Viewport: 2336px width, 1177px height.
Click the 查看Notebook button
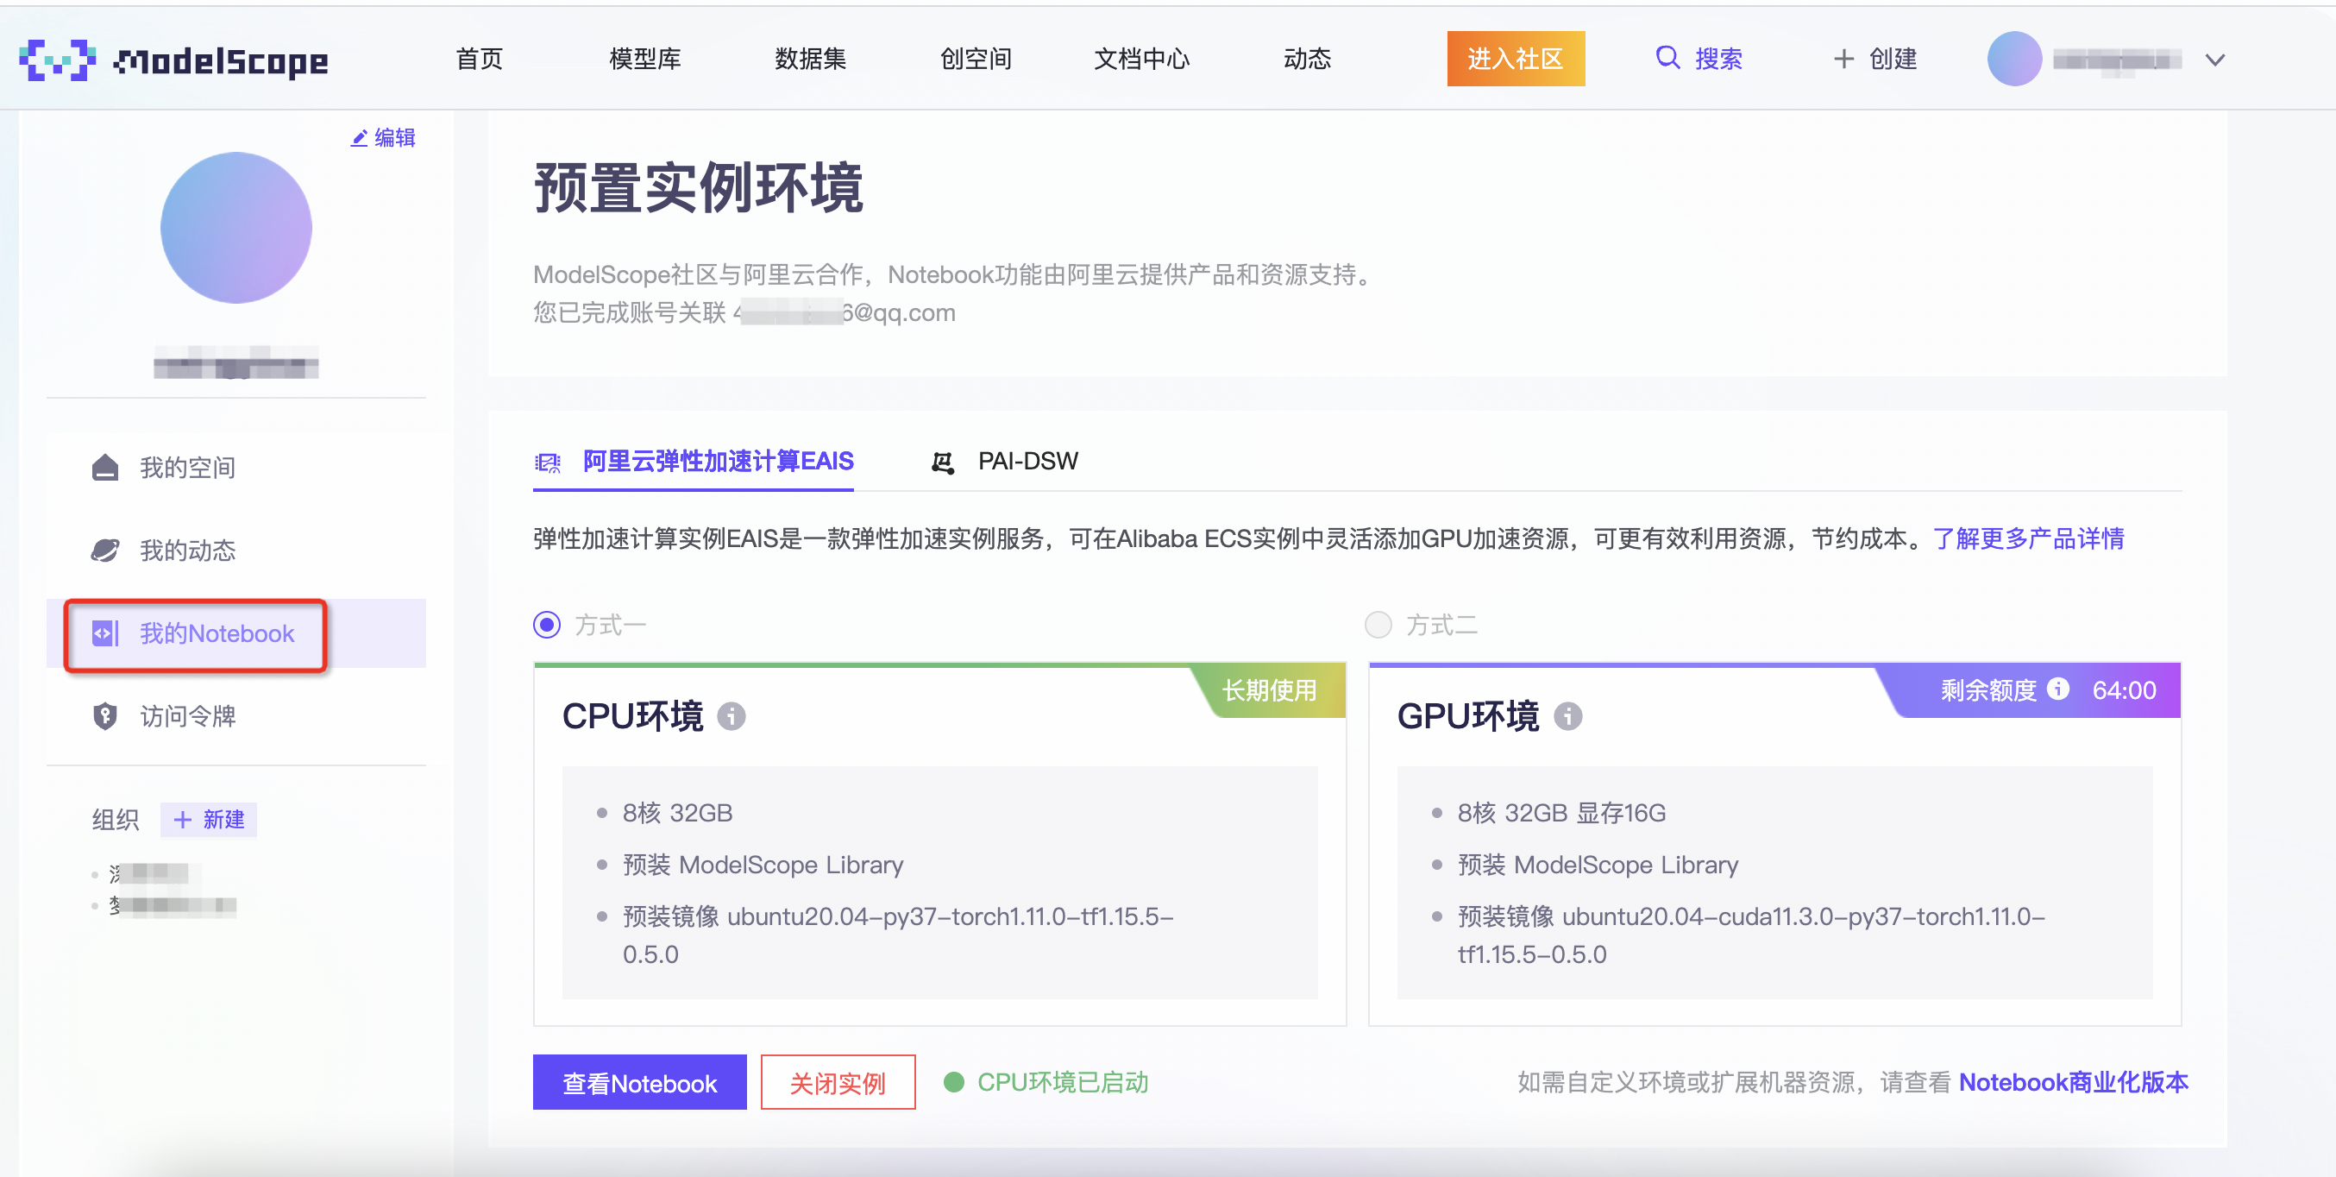[x=639, y=1083]
